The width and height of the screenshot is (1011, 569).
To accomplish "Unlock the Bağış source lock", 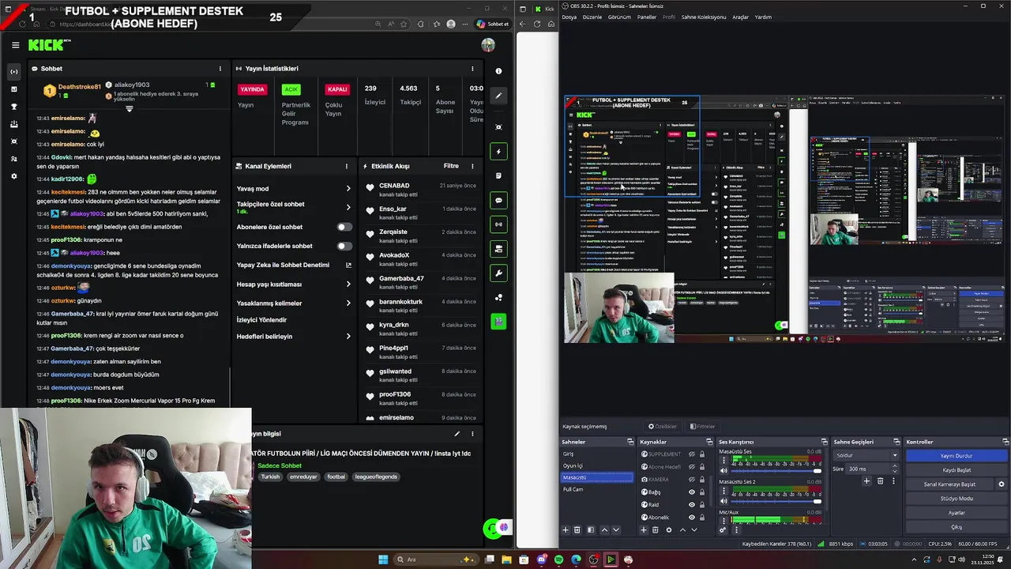I will 702,492.
